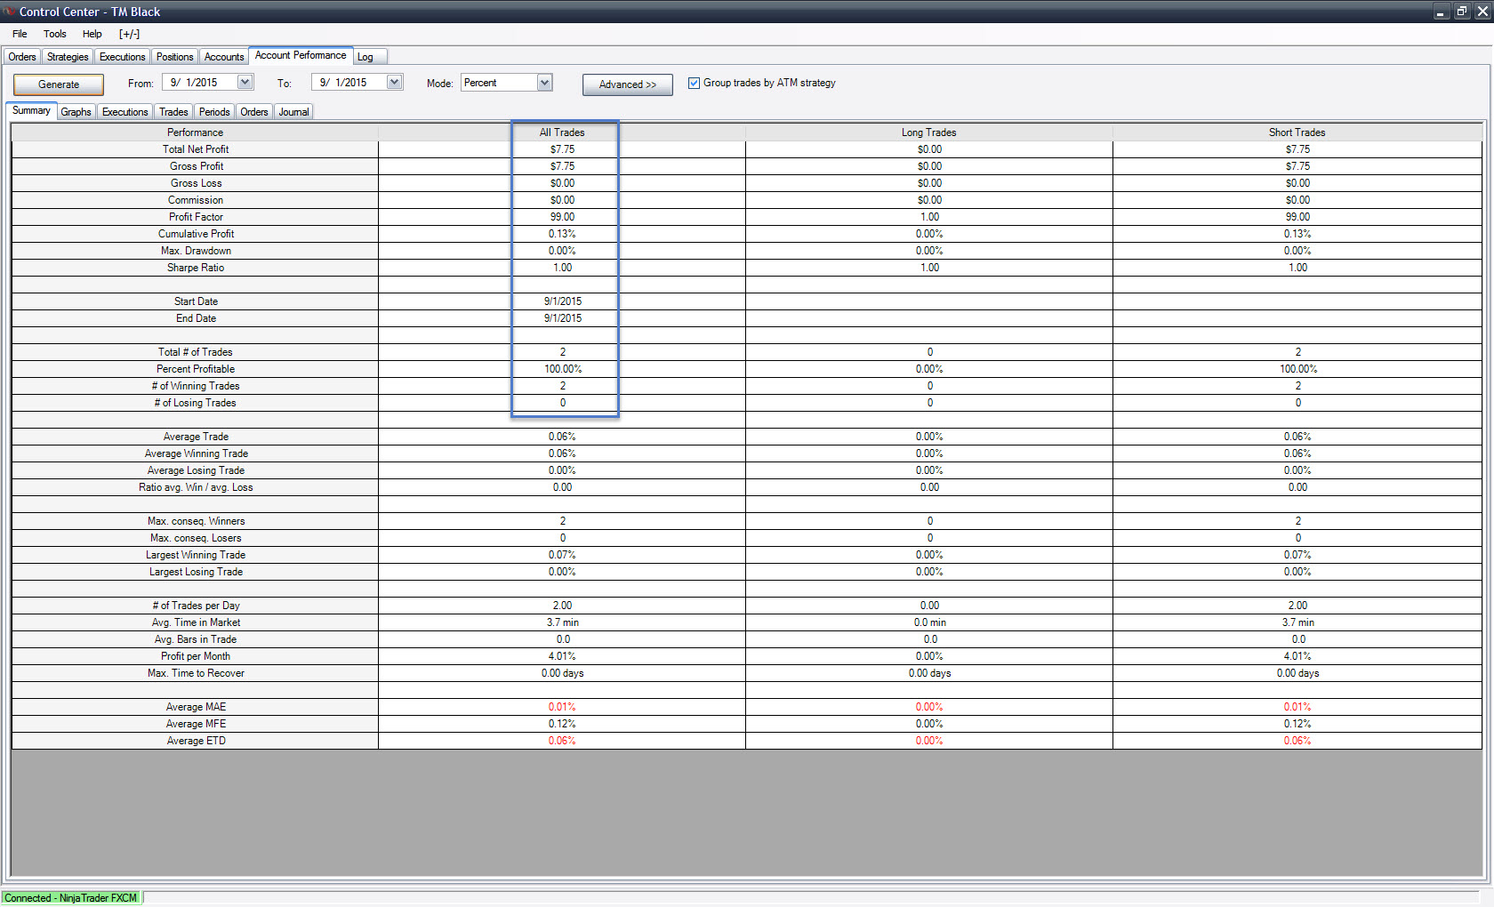Click the Long Trades Profit per Month 0.00% value
The image size is (1494, 907).
(x=929, y=656)
